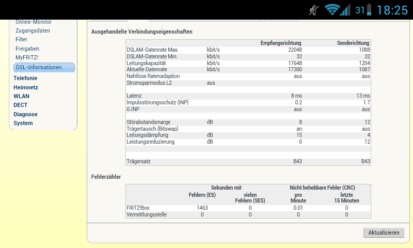Screen dimensions: 413x248
Task: Click the INP value 1.7
Action: coord(367,102)
